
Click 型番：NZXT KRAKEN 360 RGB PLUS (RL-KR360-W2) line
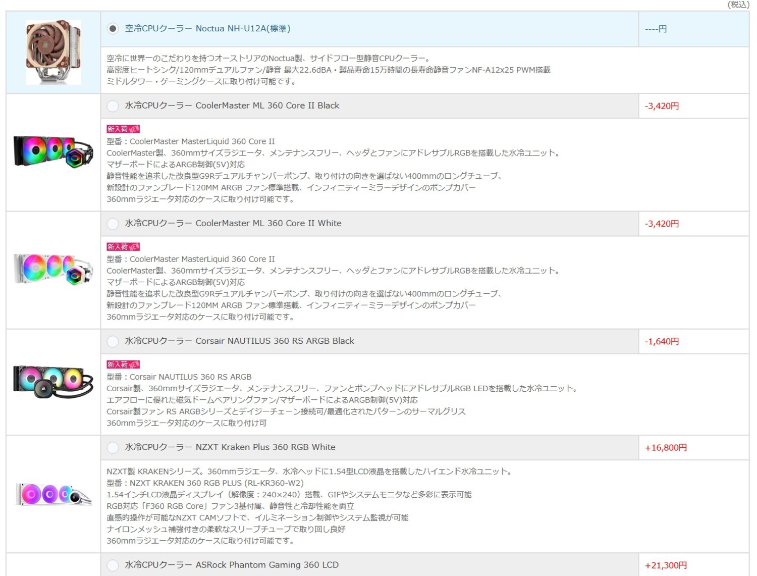205,483
